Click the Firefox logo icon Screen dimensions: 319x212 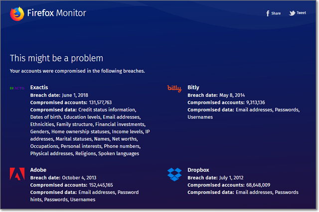tap(17, 13)
